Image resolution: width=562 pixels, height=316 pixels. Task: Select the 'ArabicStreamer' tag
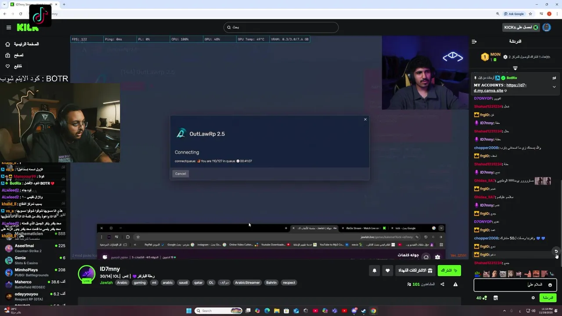point(247,283)
